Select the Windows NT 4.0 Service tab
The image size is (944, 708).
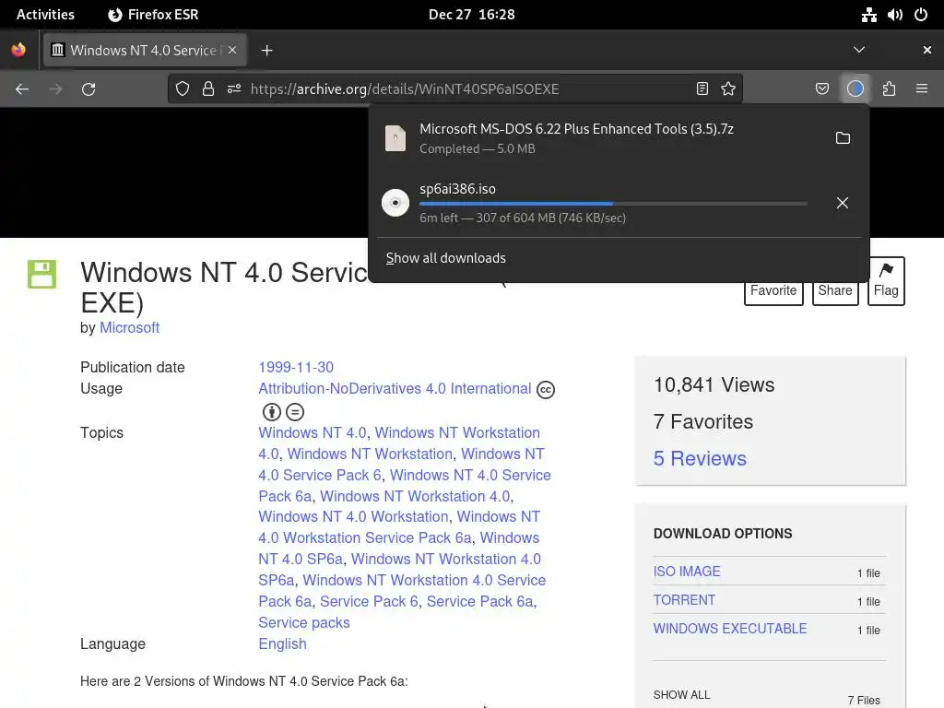tap(145, 50)
